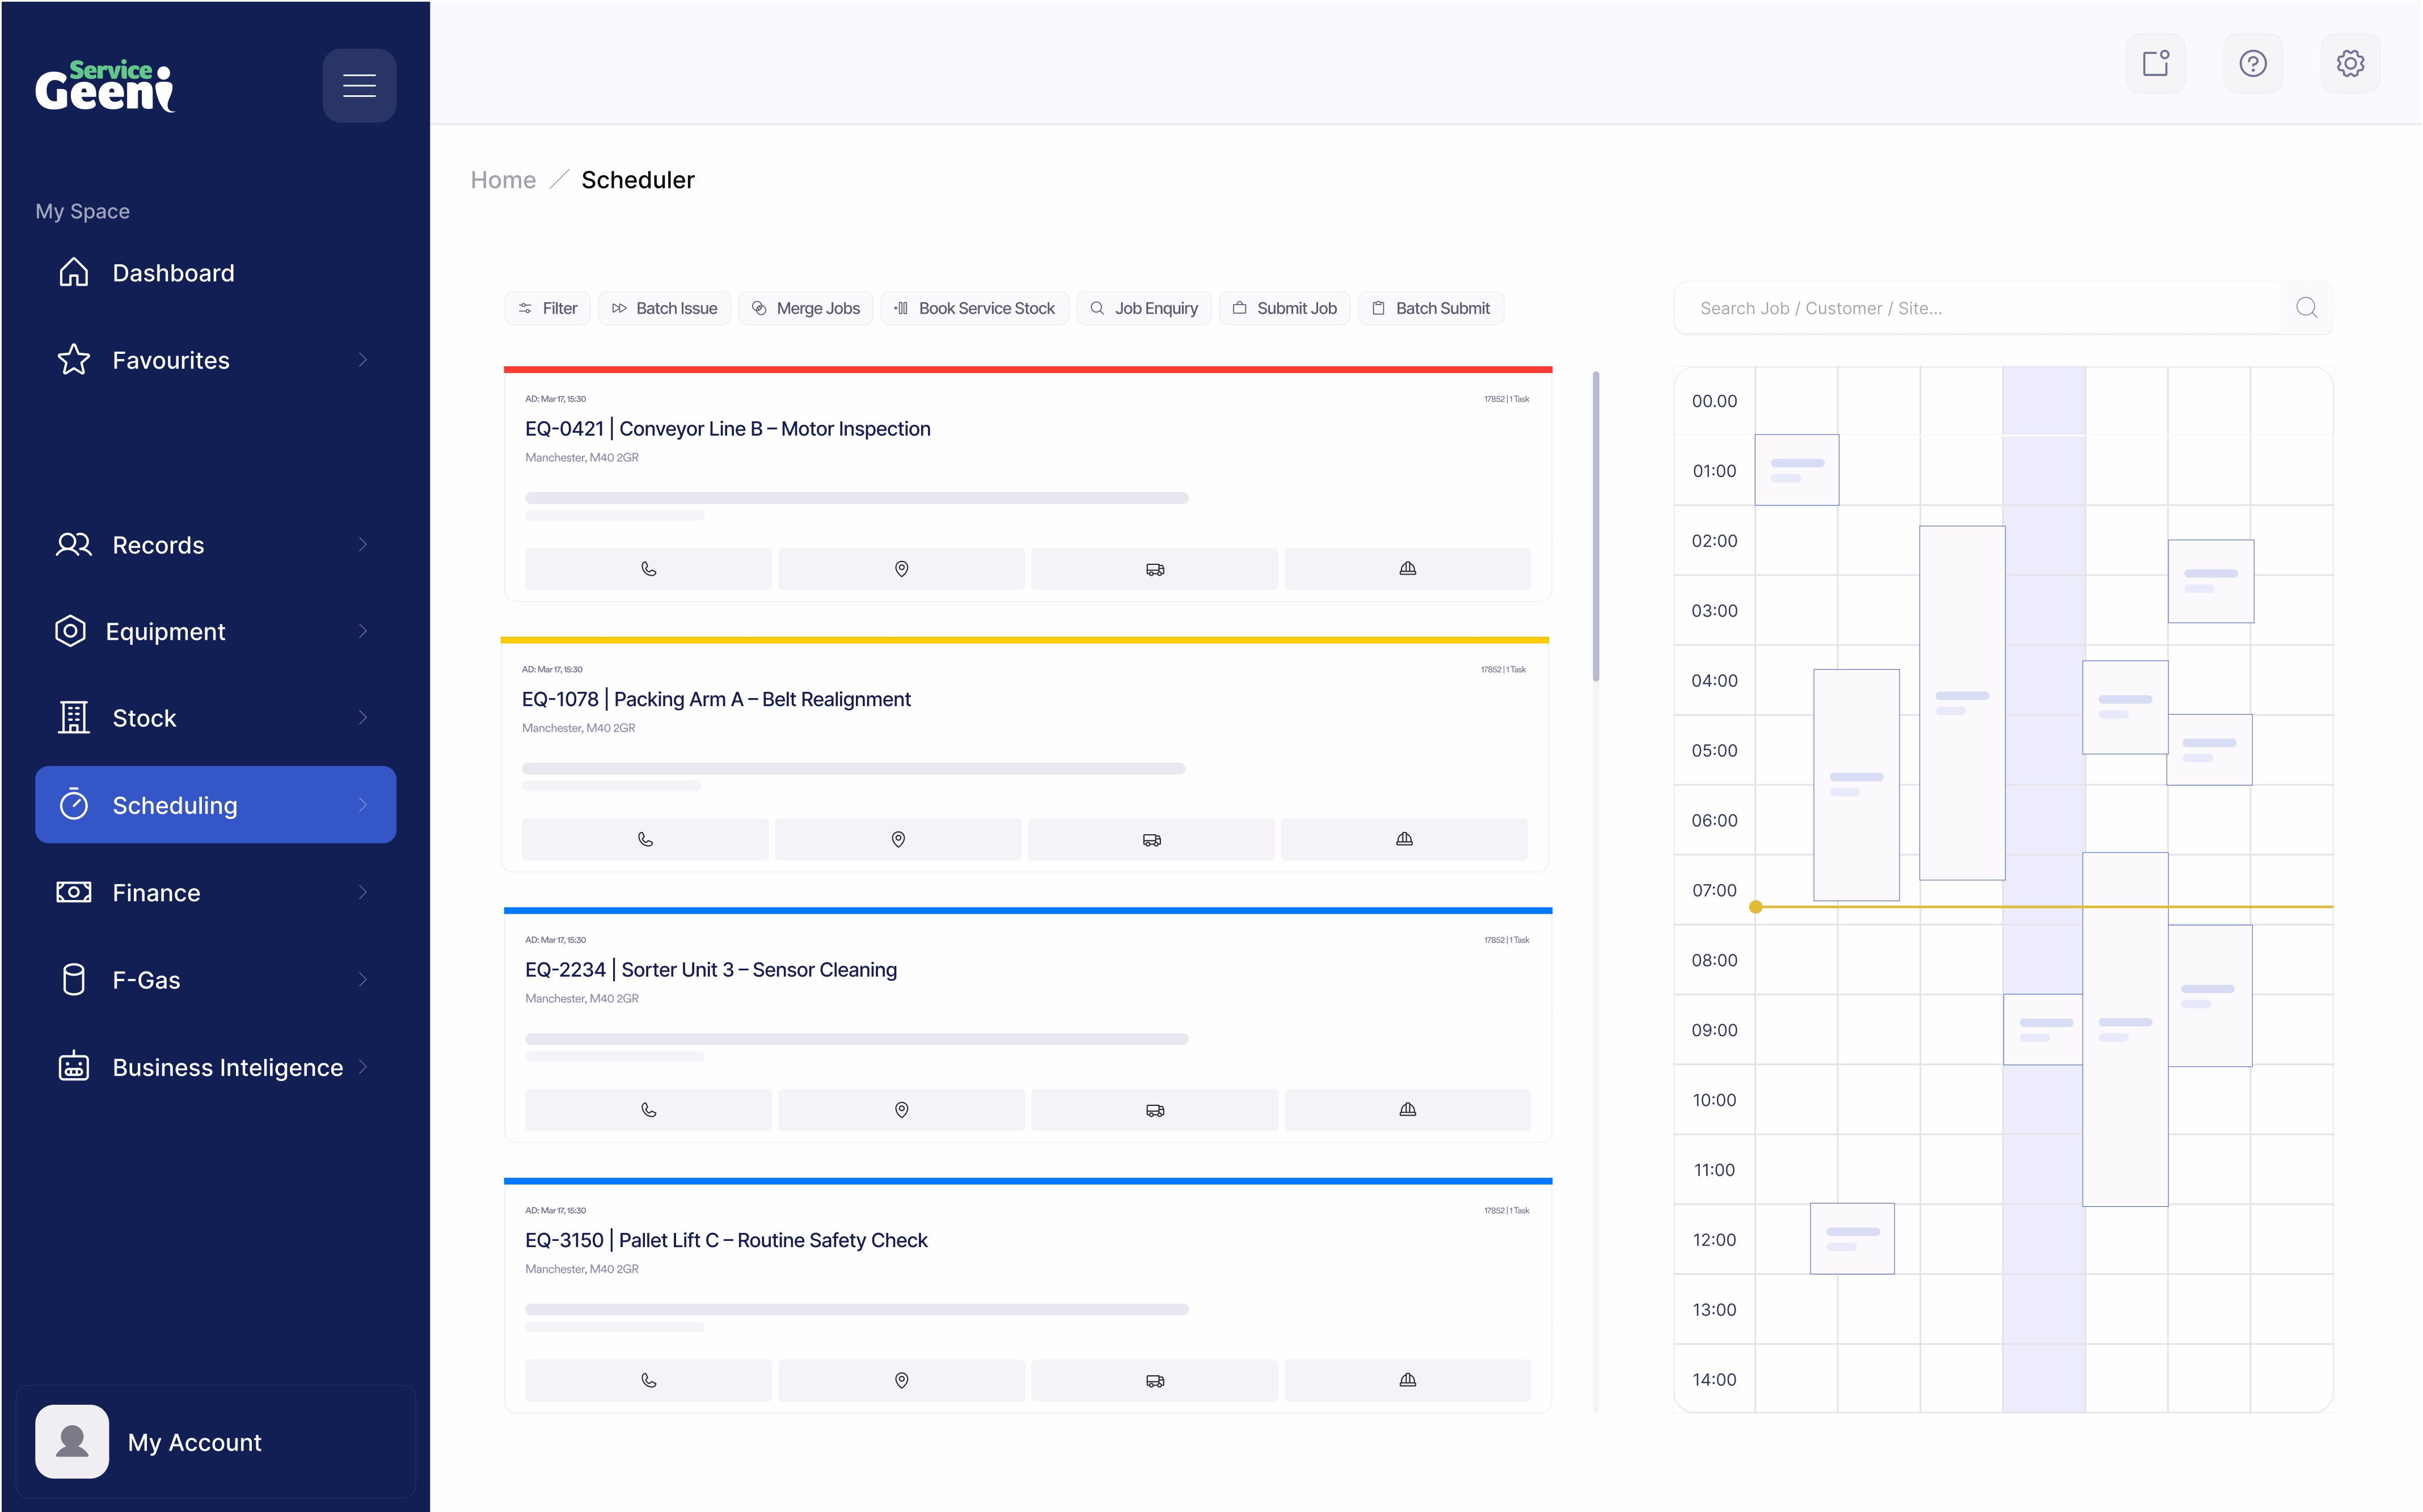The width and height of the screenshot is (2423, 1512).
Task: Click the notification square icon in header
Action: pyautogui.click(x=2155, y=64)
